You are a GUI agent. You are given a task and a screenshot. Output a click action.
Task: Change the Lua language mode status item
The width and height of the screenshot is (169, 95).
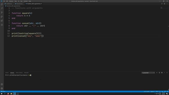tap(162, 92)
